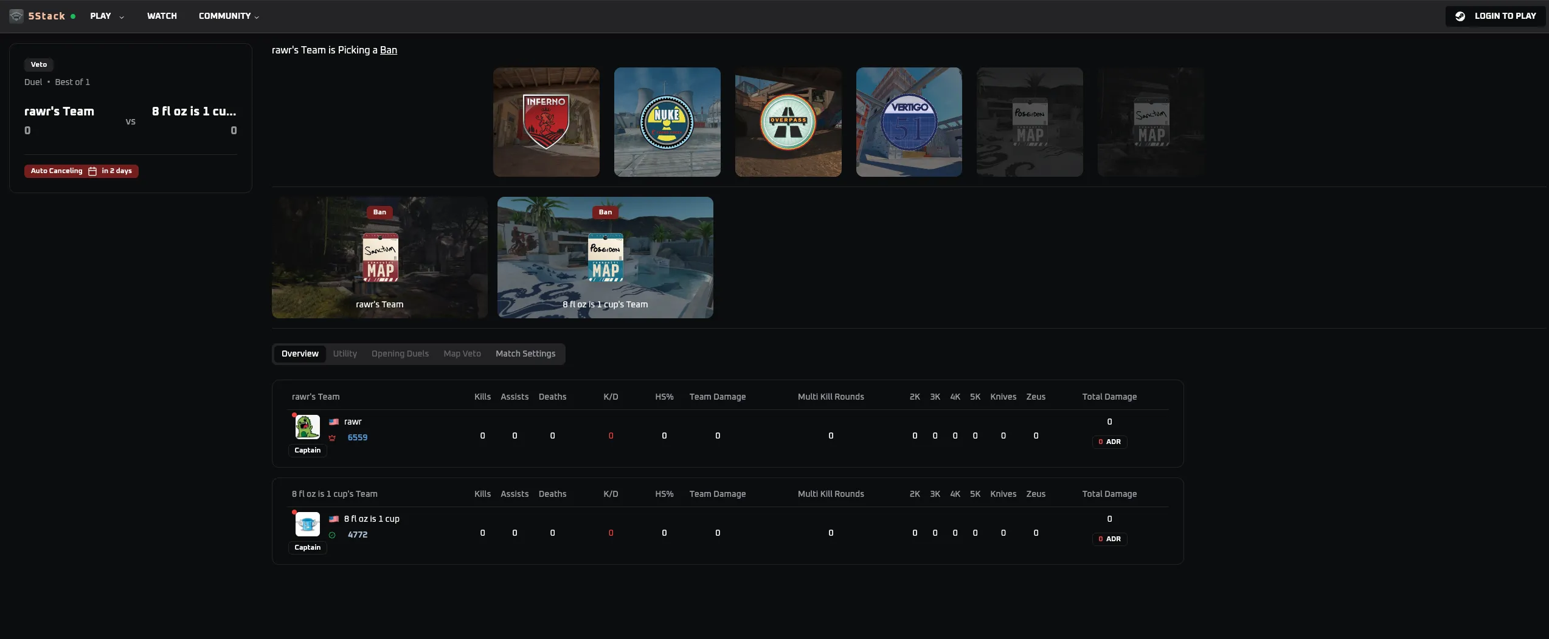
Task: Click rawr's player avatar
Action: click(x=307, y=427)
